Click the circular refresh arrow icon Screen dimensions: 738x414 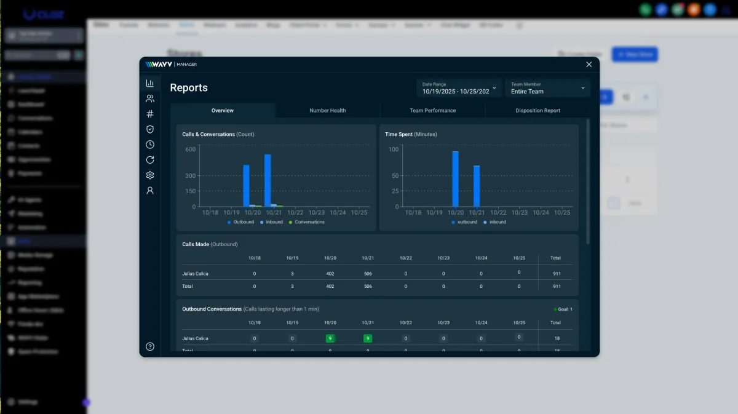pos(149,160)
